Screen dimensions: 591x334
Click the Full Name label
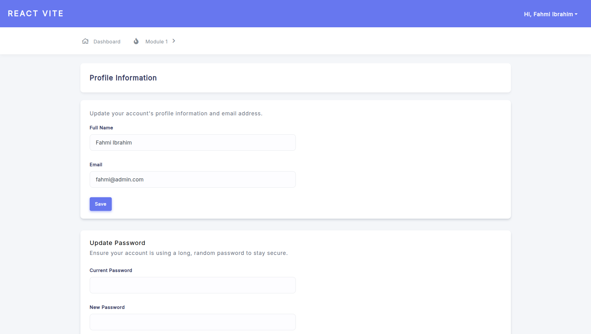101,128
